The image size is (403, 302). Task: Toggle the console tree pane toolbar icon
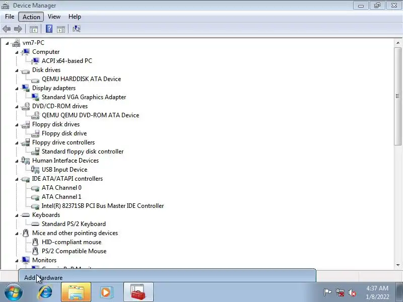(33, 29)
